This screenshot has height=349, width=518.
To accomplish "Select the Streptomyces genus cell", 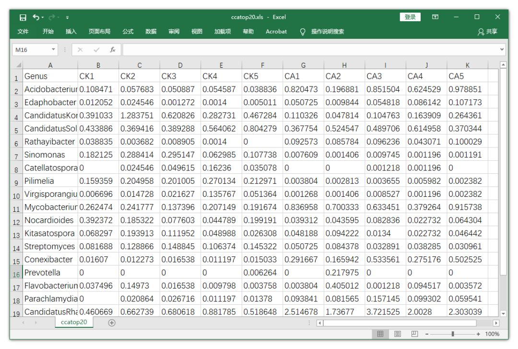I will click(50, 246).
